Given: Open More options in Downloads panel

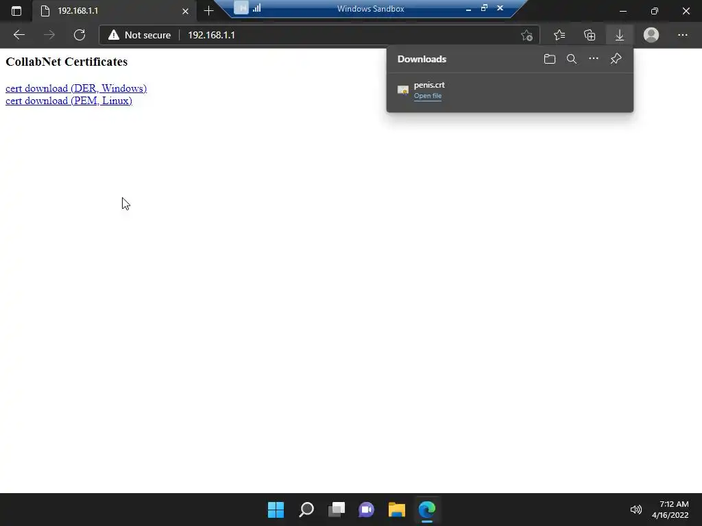Looking at the screenshot, I should [594, 59].
